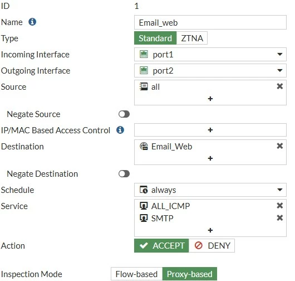
Task: Set action to ACCEPT
Action: 161,245
